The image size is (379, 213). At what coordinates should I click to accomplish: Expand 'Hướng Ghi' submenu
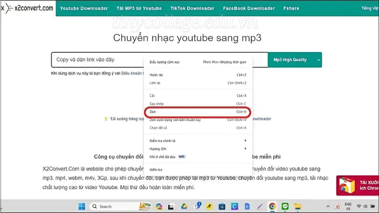[x=198, y=149]
